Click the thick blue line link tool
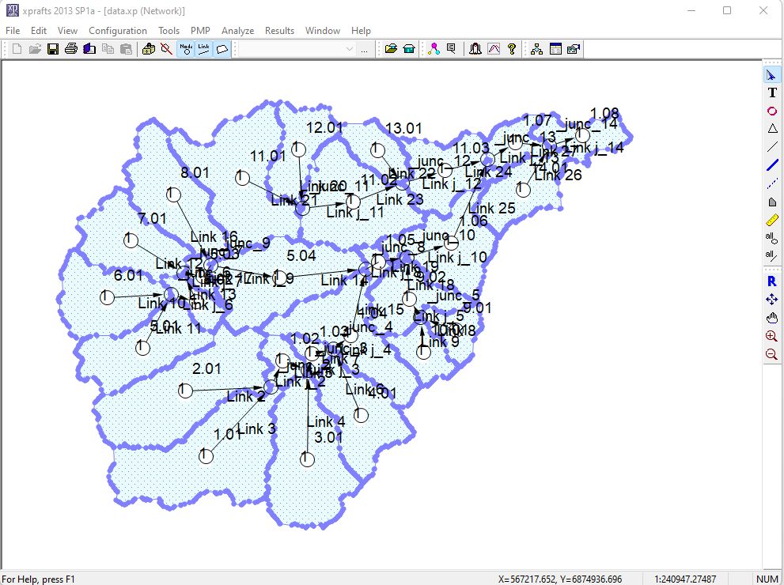 coord(772,166)
